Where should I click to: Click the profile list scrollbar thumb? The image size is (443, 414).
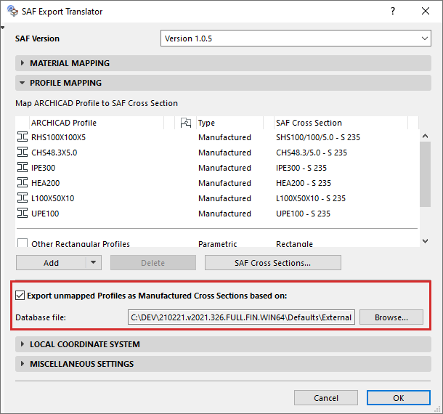[x=425, y=174]
